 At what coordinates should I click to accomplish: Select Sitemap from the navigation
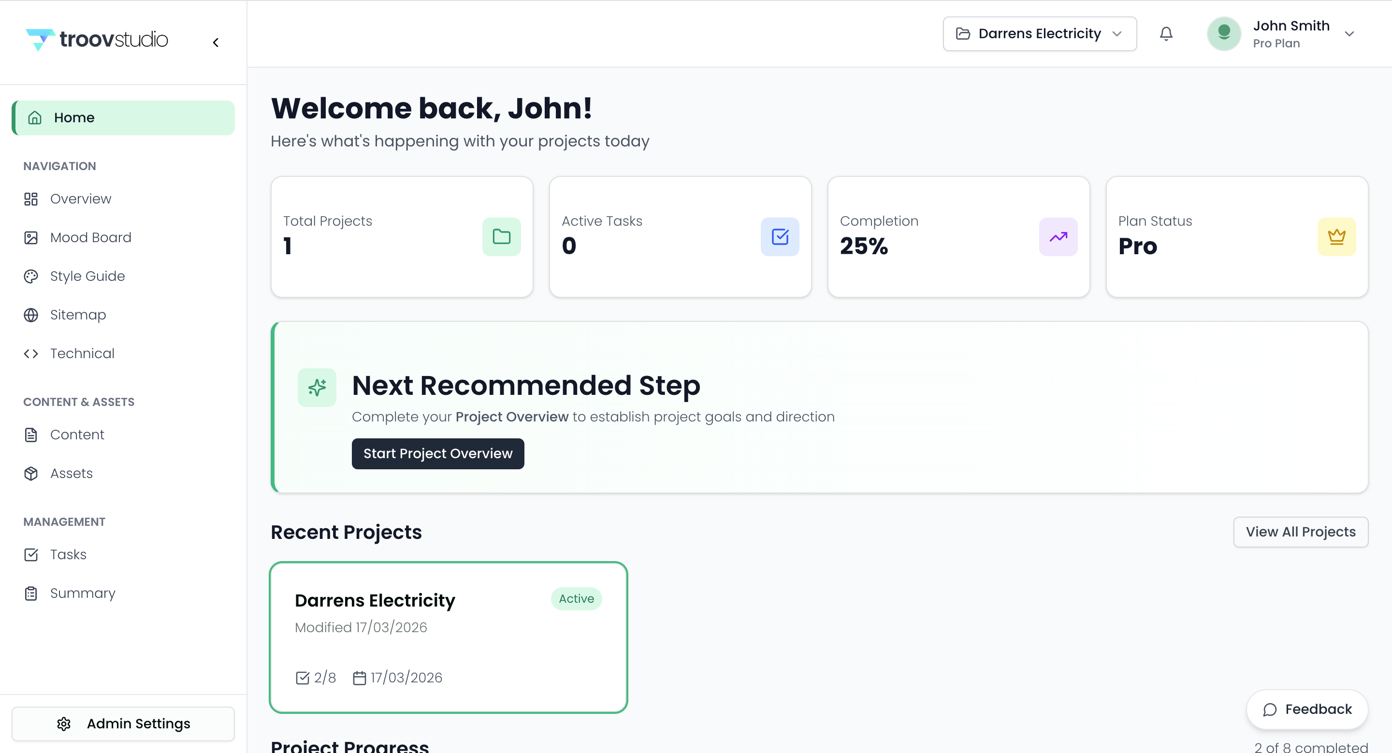coord(78,315)
